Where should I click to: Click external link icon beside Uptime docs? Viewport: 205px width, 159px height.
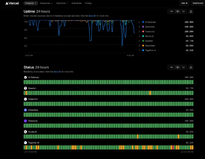pyautogui.click(x=95, y=16)
